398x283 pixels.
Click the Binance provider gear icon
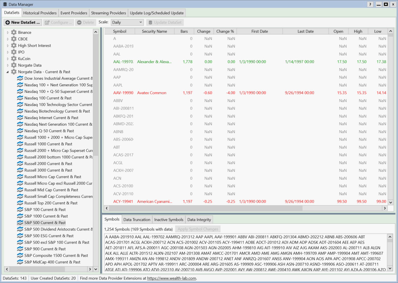[x=14, y=32]
